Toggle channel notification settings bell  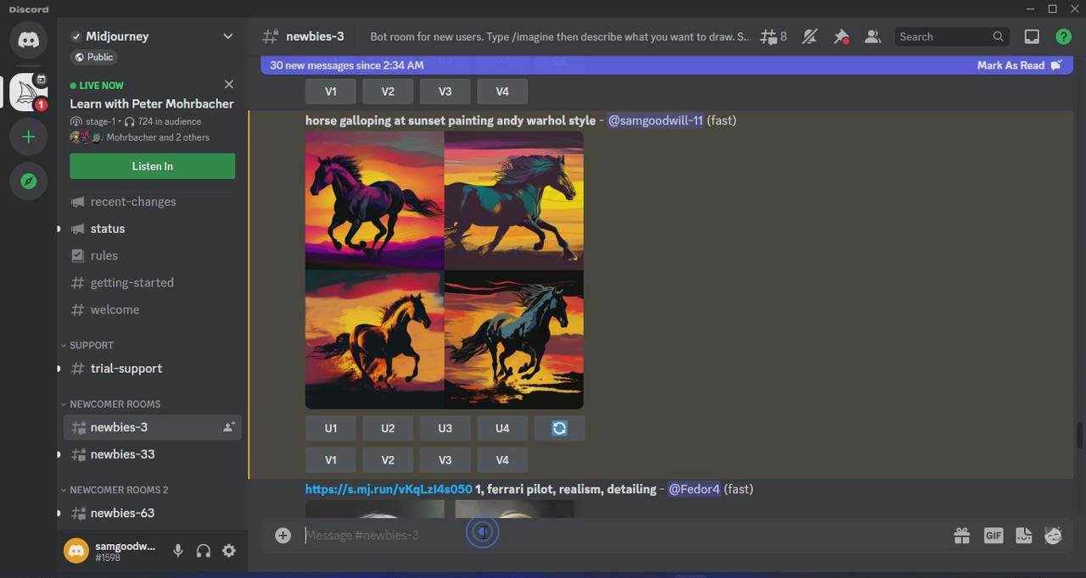pos(809,36)
